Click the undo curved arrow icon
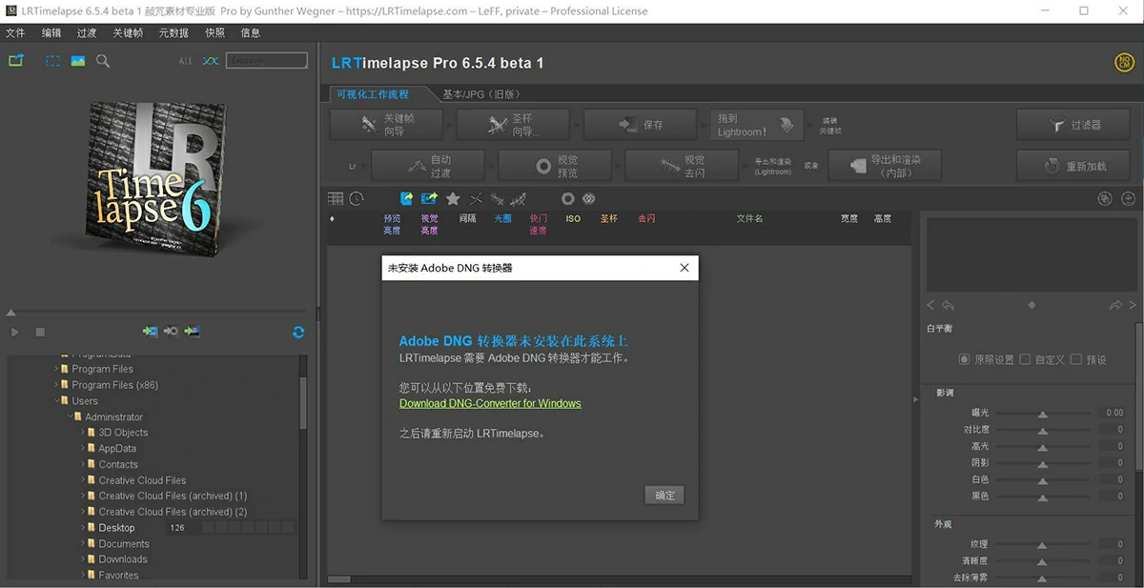1144x588 pixels. (949, 305)
